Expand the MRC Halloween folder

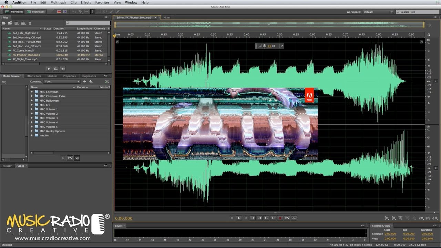[x=32, y=101]
